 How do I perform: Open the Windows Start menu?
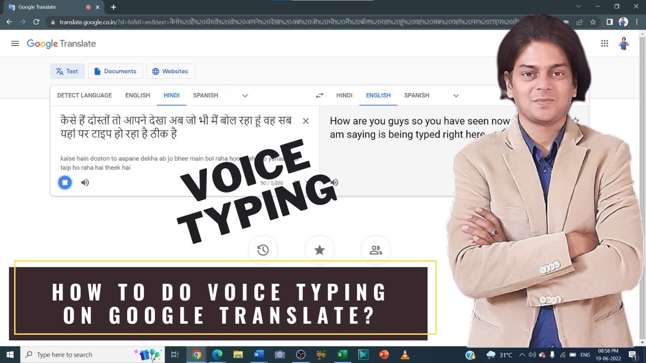10,355
